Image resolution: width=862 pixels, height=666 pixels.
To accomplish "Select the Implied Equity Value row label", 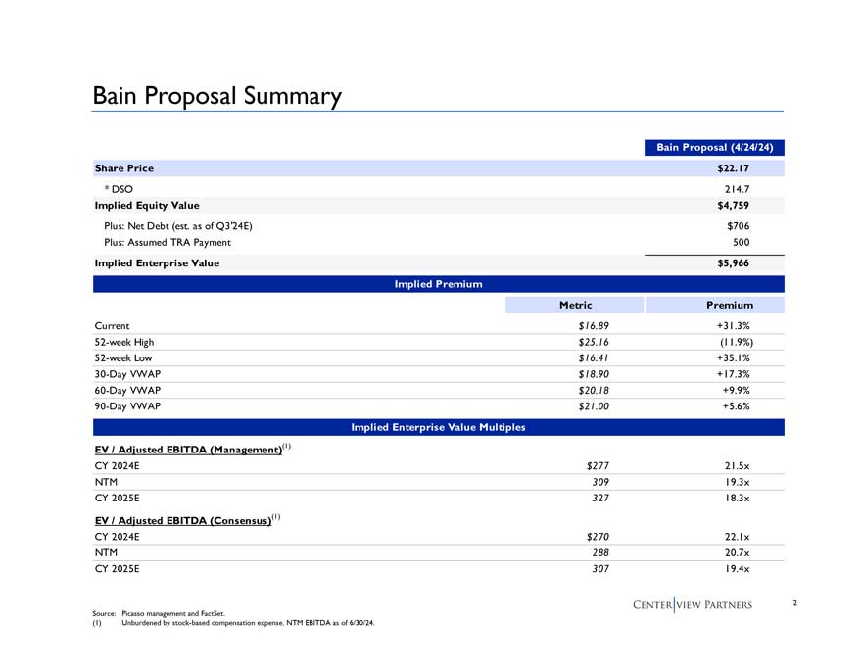I will point(146,206).
